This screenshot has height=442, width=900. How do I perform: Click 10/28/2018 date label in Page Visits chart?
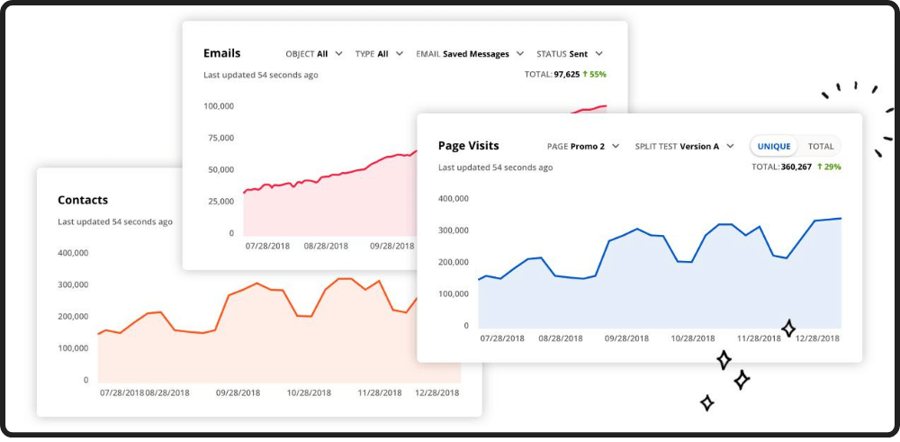pyautogui.click(x=693, y=338)
